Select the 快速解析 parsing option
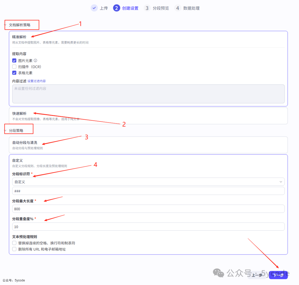The width and height of the screenshot is (299, 285). (x=148, y=116)
